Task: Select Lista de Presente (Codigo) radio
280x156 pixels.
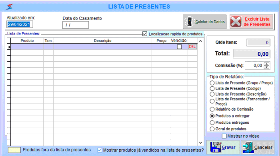Action: click(x=212, y=88)
